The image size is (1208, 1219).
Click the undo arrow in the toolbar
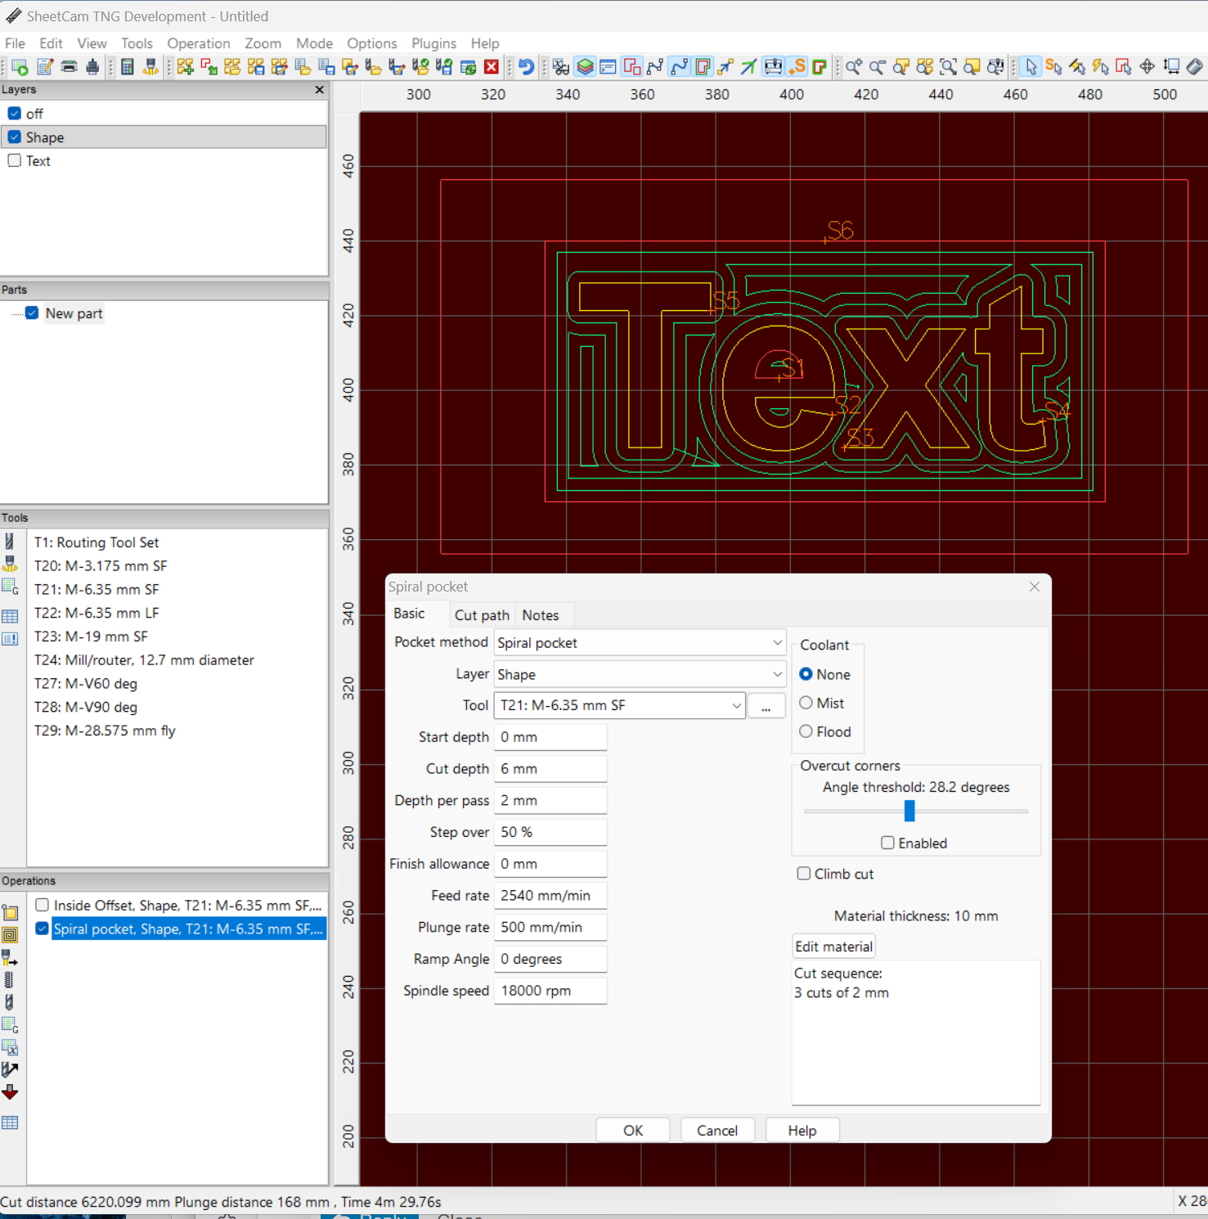526,67
